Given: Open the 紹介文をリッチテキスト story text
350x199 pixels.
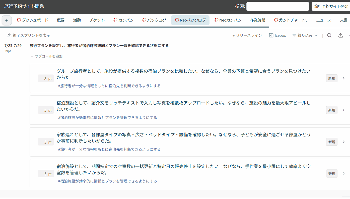Looking at the screenshot, I should (183, 106).
